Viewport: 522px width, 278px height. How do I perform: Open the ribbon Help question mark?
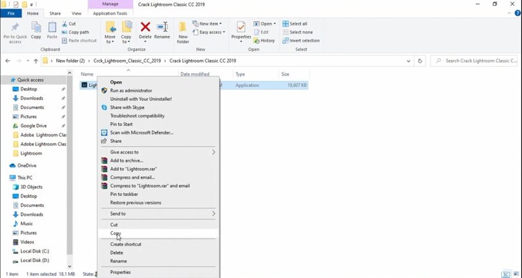[x=517, y=13]
